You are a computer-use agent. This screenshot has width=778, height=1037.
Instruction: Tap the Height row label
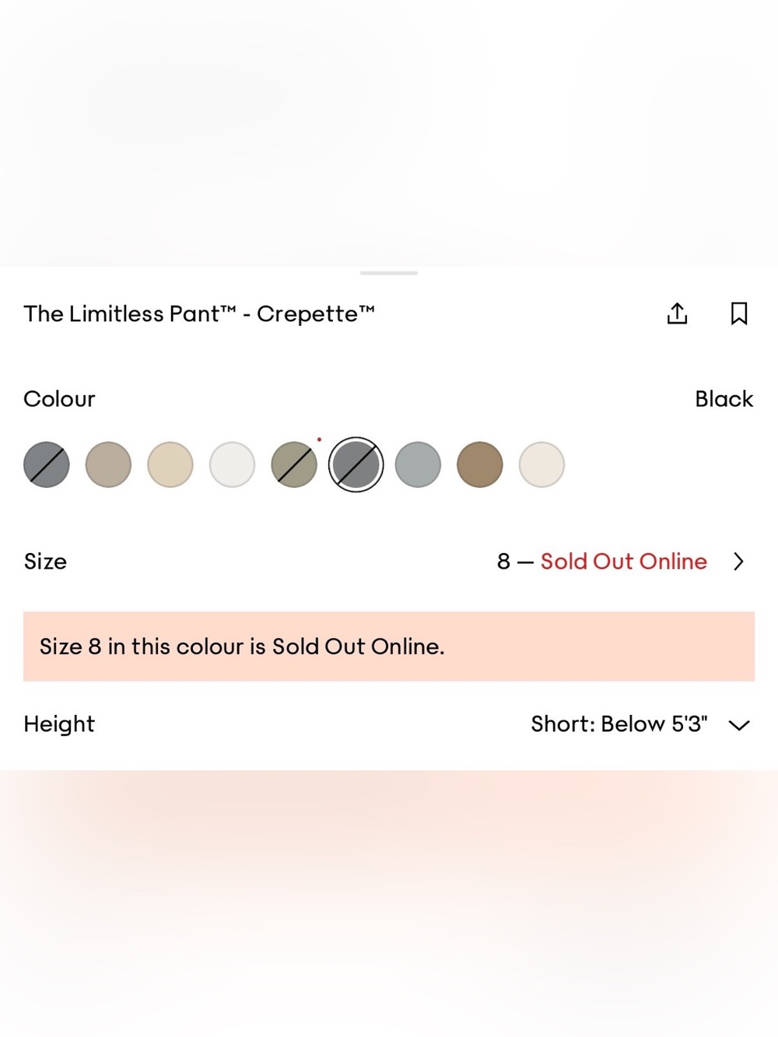tap(59, 724)
